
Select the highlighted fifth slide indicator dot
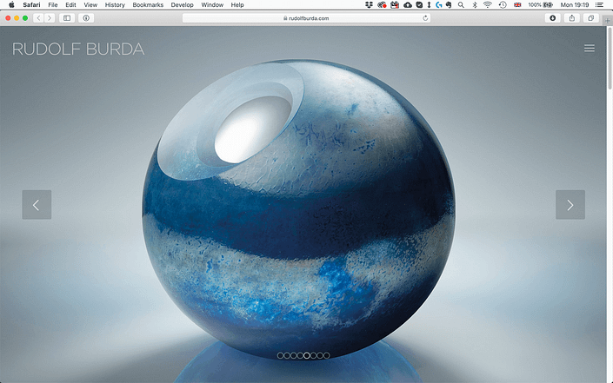coord(306,355)
